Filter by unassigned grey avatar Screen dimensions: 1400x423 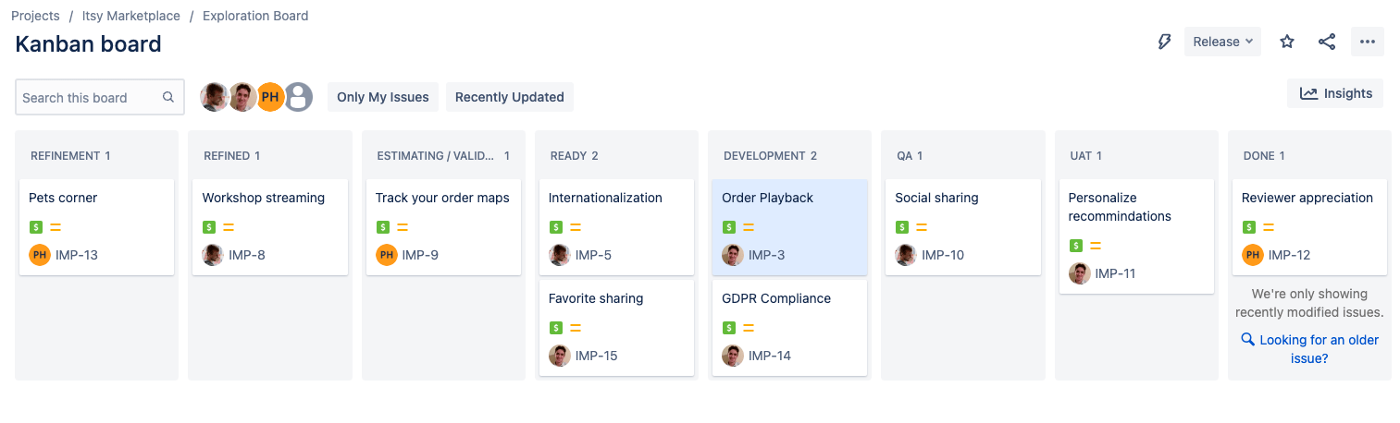coord(298,97)
